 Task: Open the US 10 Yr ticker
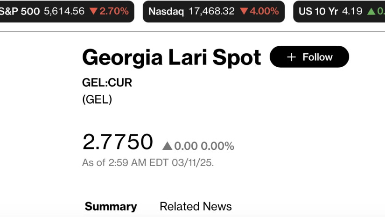(x=318, y=11)
